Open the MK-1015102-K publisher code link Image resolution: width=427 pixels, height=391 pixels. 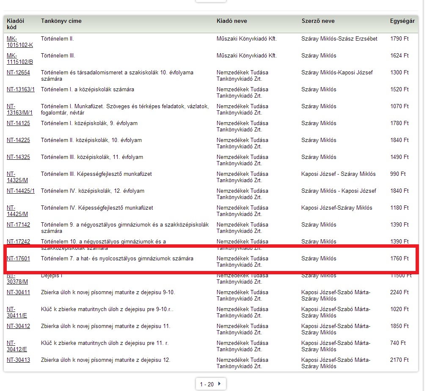19,42
